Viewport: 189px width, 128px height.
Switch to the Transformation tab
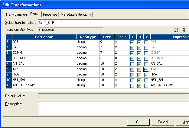click(16, 14)
